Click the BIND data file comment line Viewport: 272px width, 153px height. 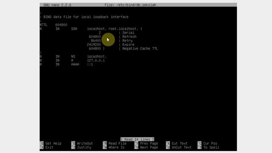pos(84,17)
